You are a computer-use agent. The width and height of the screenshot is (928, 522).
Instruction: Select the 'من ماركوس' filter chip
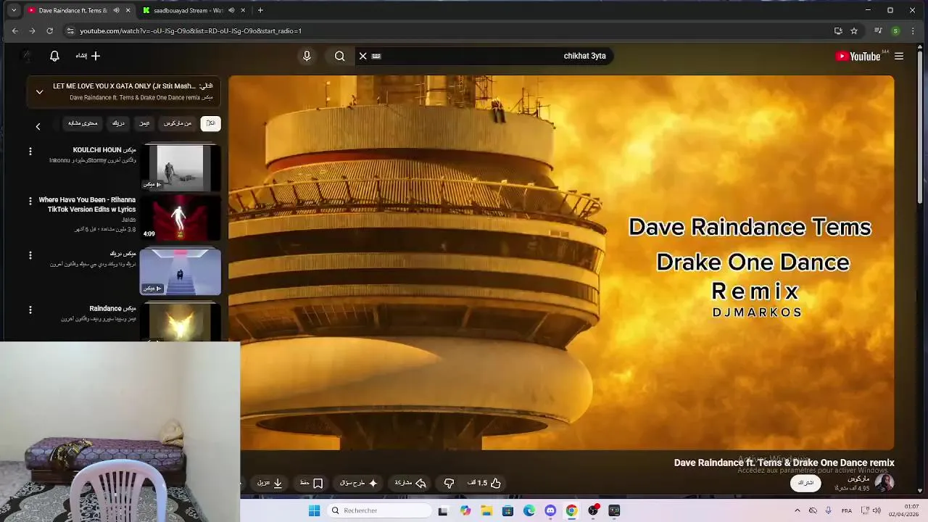pyautogui.click(x=178, y=123)
